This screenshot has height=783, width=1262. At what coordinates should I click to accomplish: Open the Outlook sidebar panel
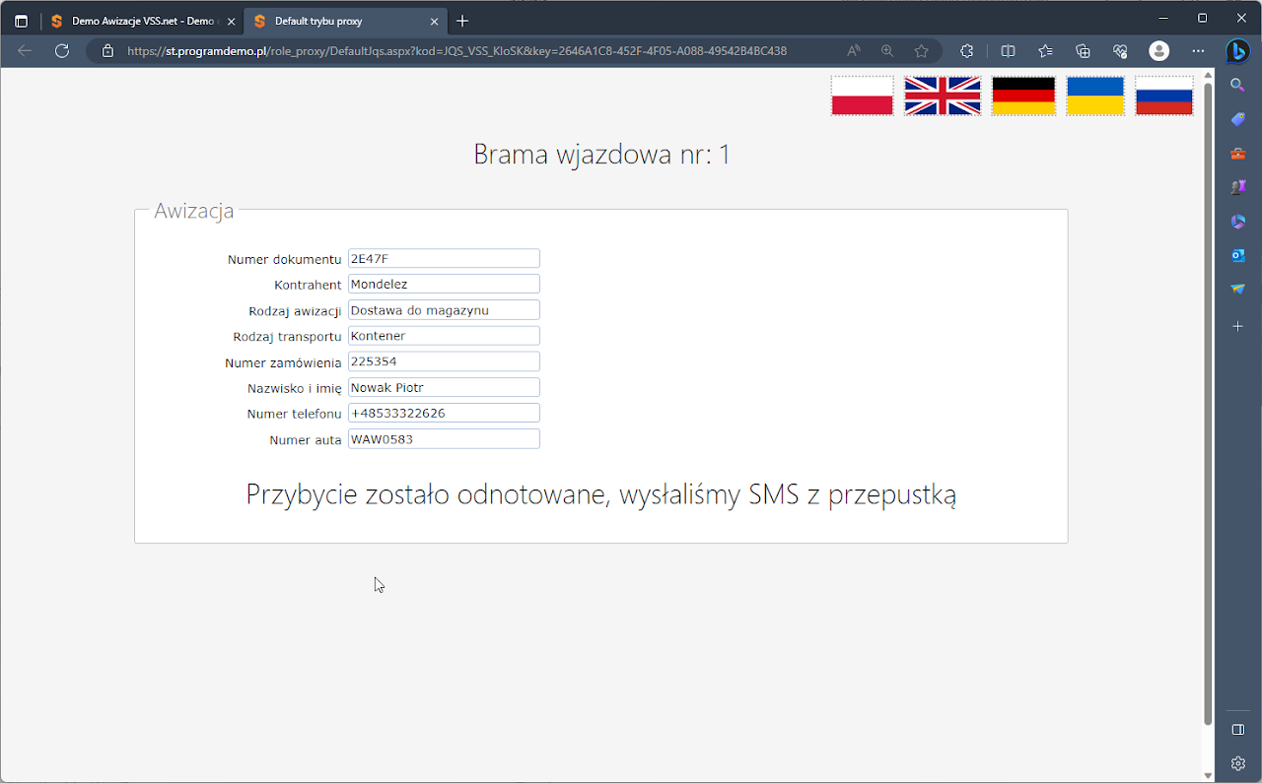1237,255
